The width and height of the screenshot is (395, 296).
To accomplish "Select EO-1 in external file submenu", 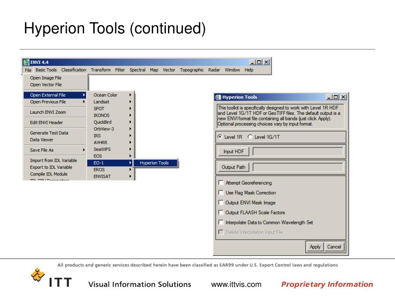I will point(110,163).
